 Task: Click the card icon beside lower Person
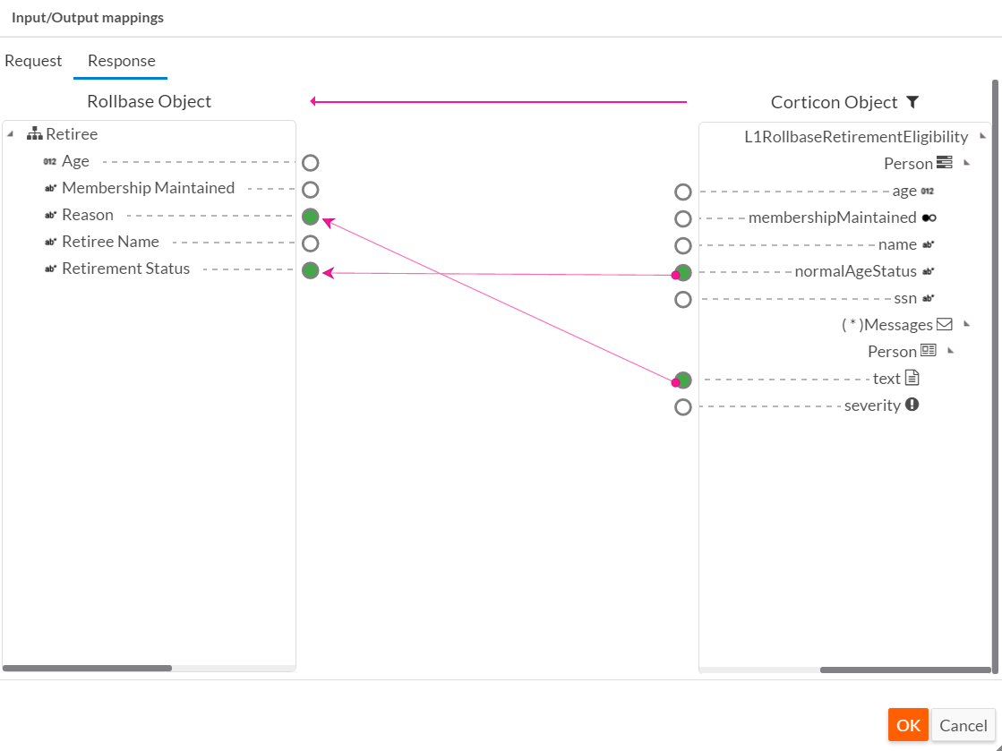pos(928,351)
